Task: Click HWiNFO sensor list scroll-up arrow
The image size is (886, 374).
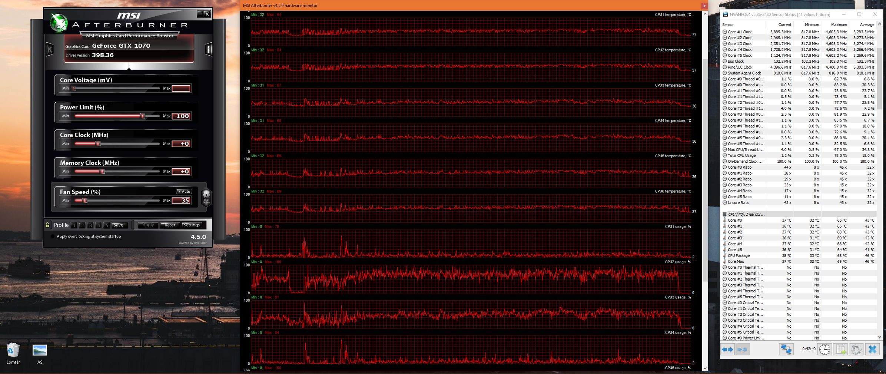Action: 880,24
